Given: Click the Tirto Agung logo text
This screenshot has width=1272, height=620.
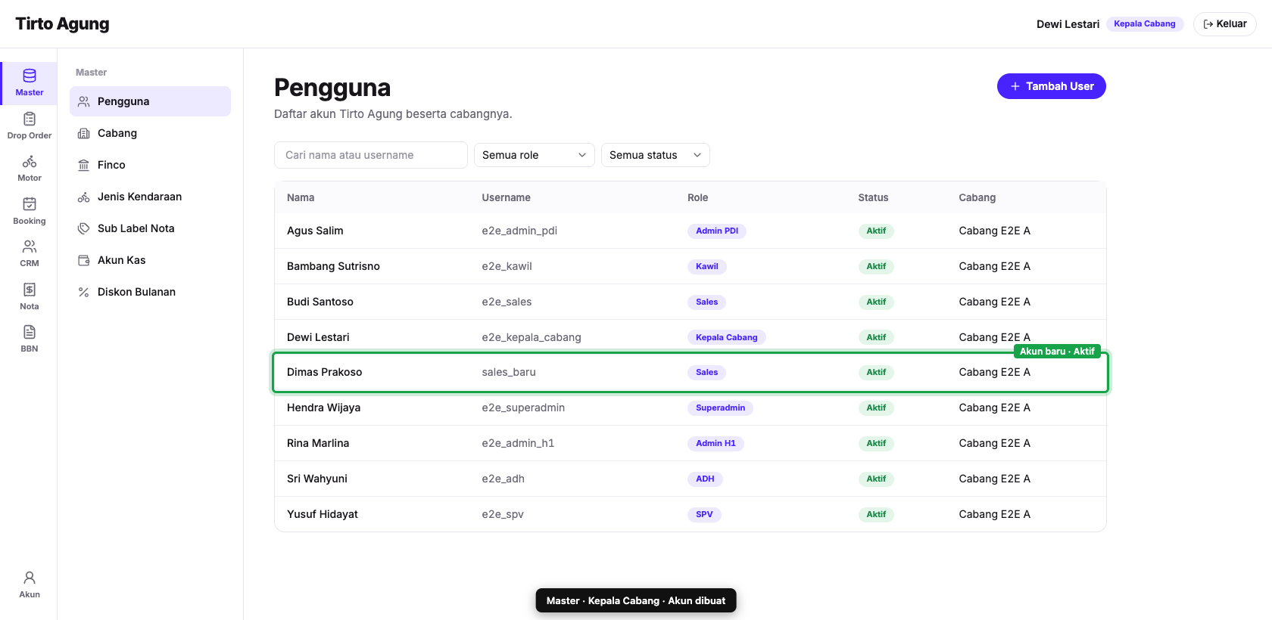Looking at the screenshot, I should pyautogui.click(x=62, y=24).
